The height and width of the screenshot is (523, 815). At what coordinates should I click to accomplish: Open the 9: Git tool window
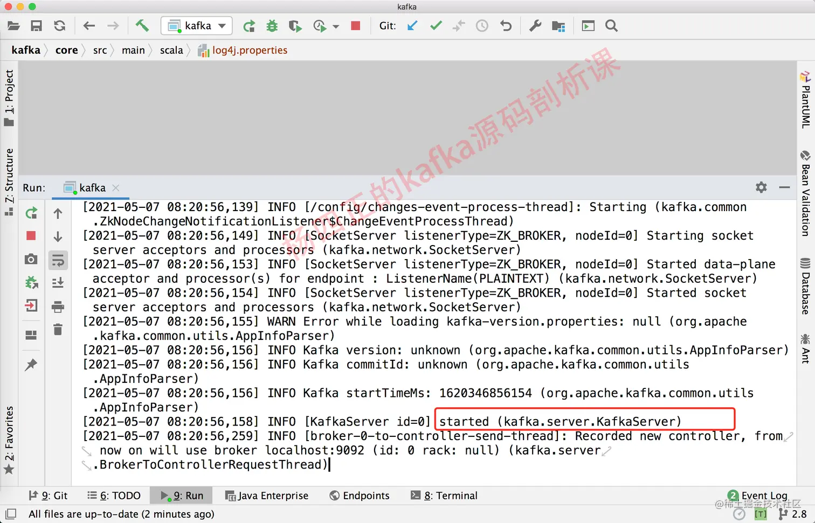point(48,496)
